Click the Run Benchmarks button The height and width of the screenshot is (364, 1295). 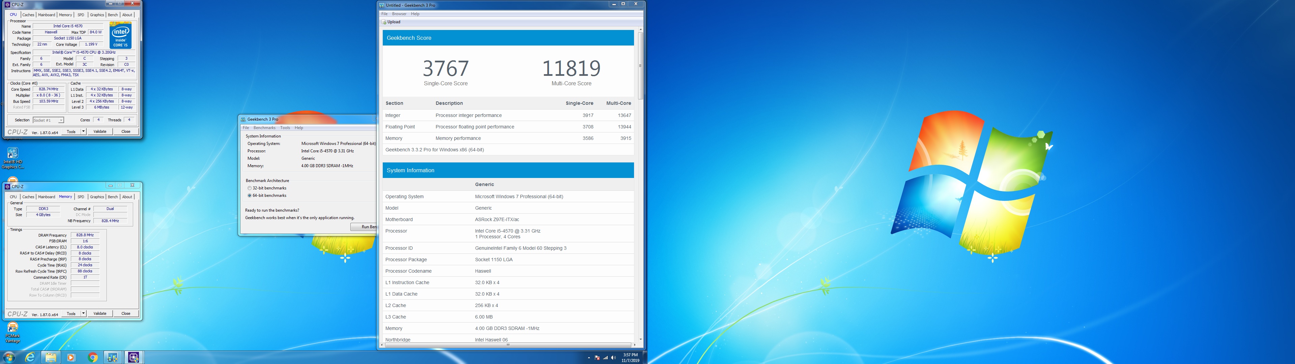pyautogui.click(x=364, y=227)
